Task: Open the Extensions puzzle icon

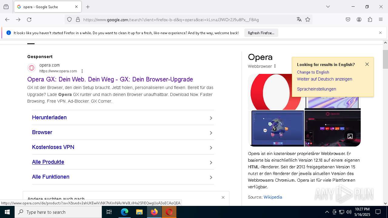Action: 370,20
